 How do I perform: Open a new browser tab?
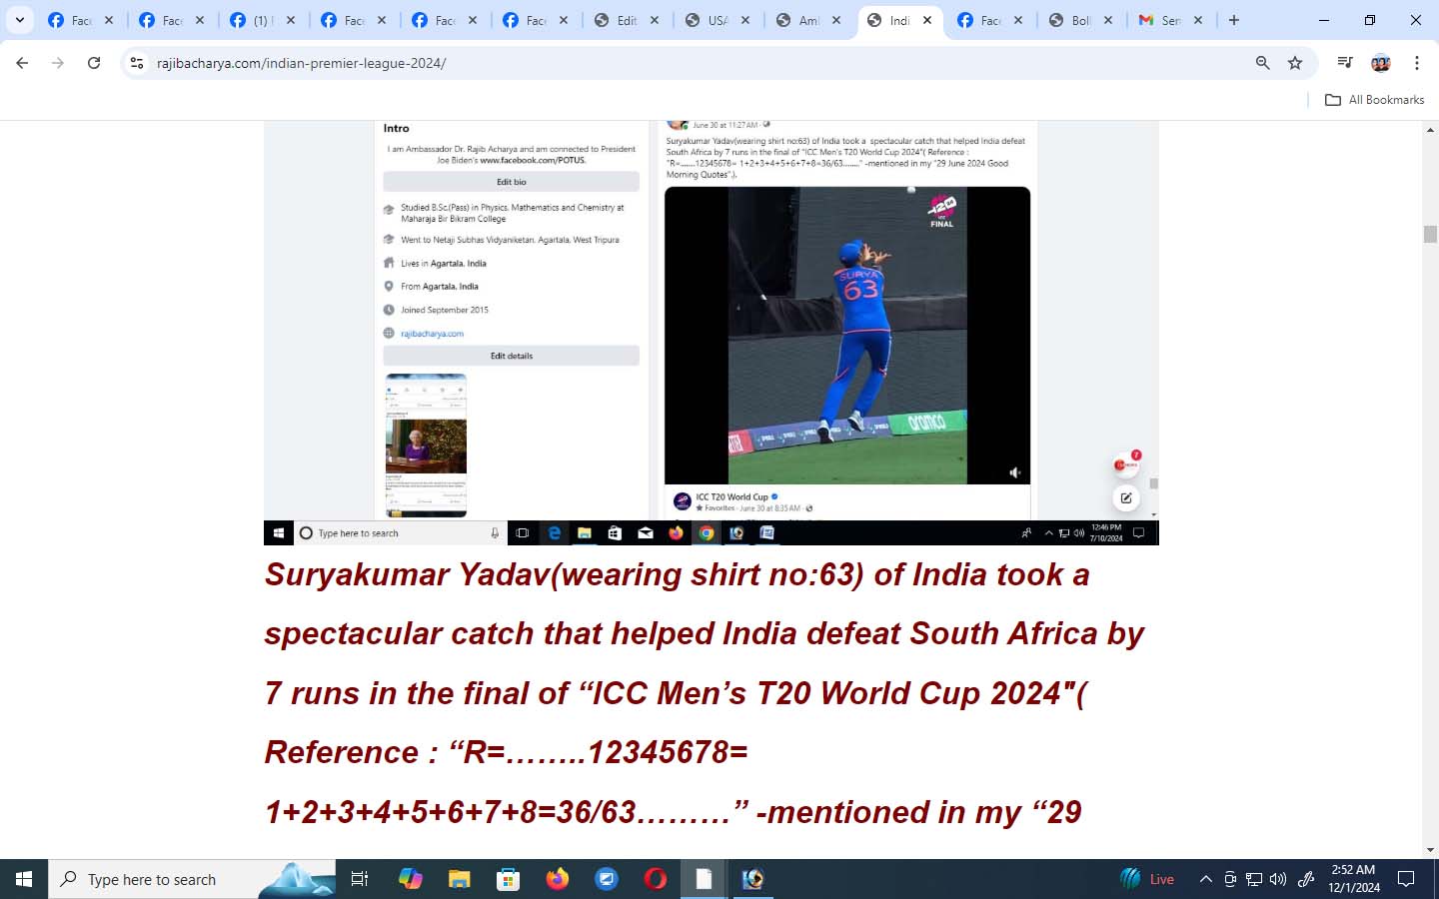coord(1234,20)
